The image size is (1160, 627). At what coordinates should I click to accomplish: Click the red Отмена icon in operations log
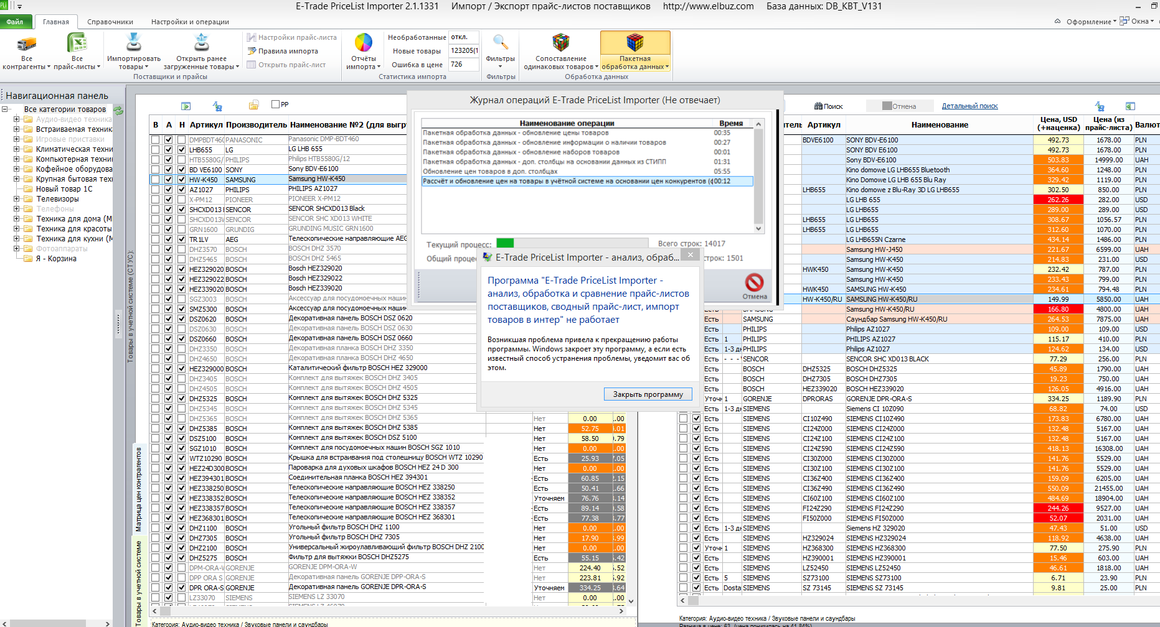coord(754,282)
